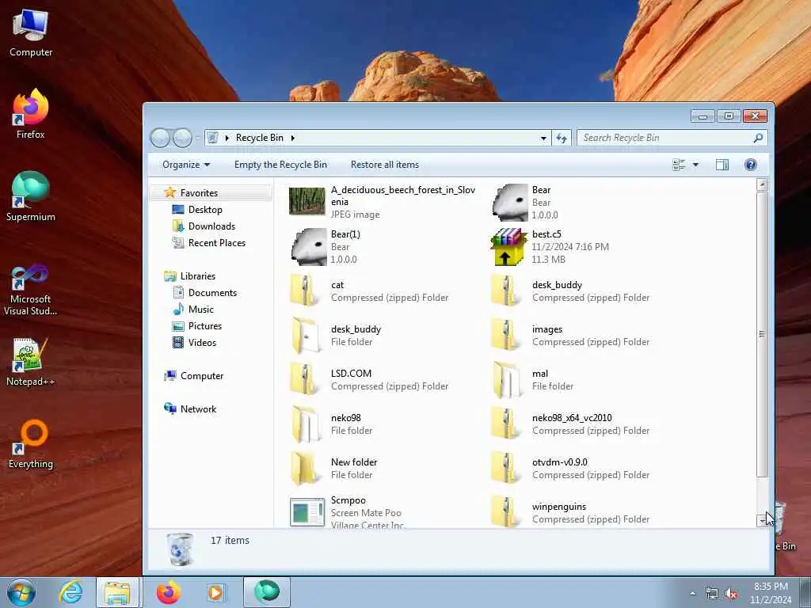Open Desktop in the navigation pane
Viewport: 811px width, 608px height.
(205, 209)
